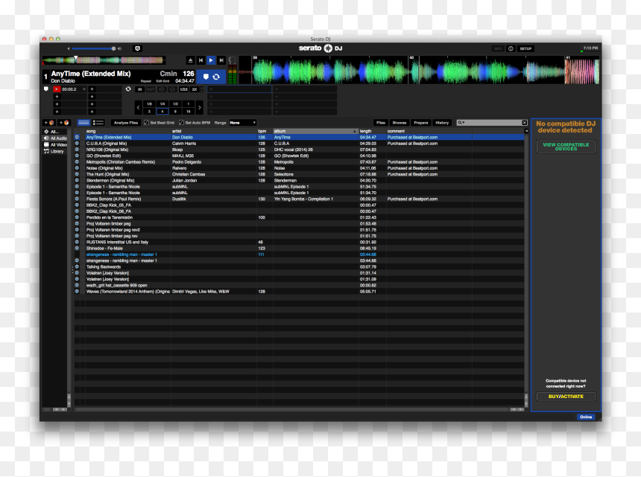Shift loop sizes left with arrow
The height and width of the screenshot is (477, 641).
tap(138, 108)
